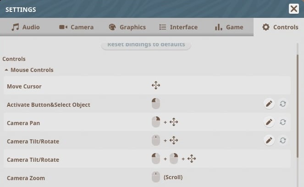Select the Game settings tab

(229, 27)
